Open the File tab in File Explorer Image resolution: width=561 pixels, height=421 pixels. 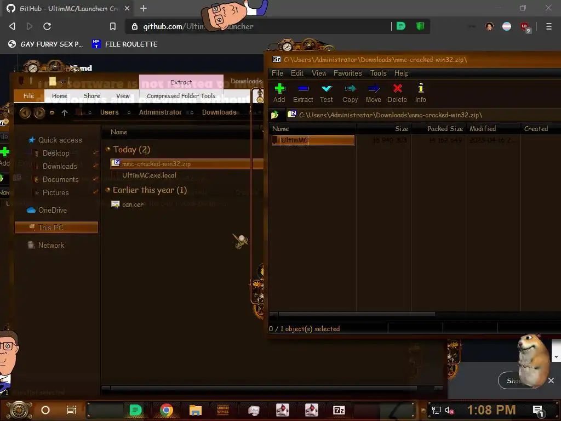point(28,96)
